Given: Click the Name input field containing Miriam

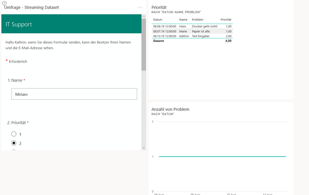Looking at the screenshot, I should (x=74, y=94).
